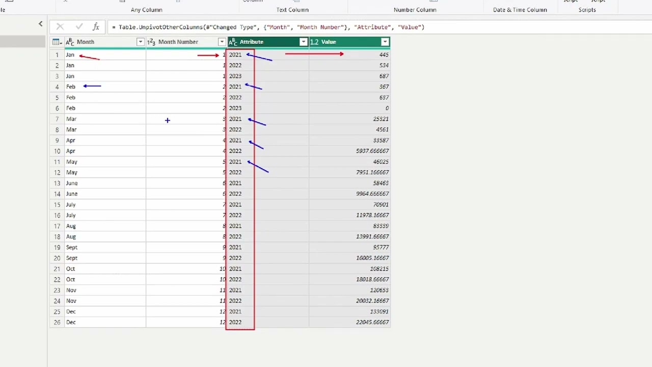Click the value cell 687
Image resolution: width=652 pixels, height=367 pixels.
tap(349, 76)
